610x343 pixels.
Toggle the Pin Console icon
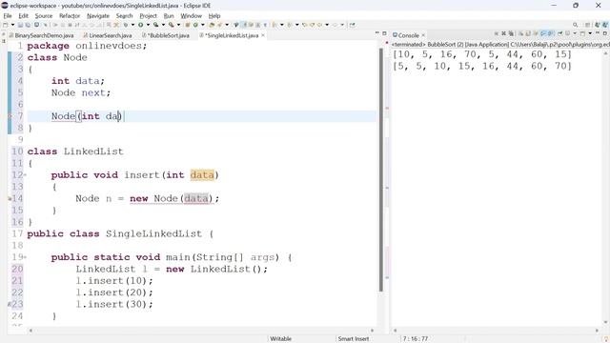560,34
